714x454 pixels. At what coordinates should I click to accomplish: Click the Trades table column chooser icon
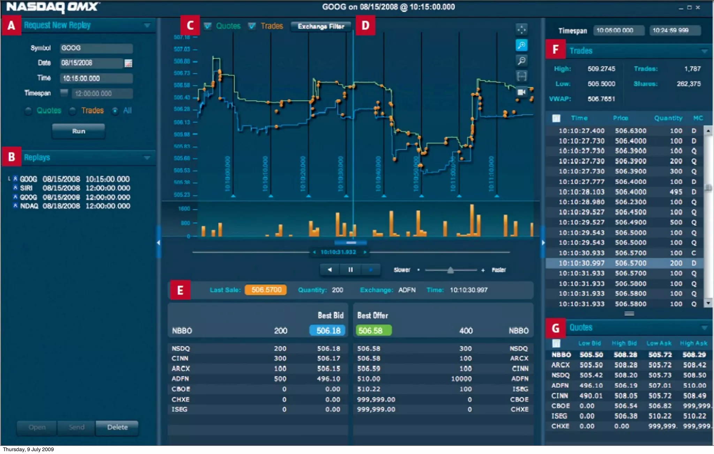point(556,118)
